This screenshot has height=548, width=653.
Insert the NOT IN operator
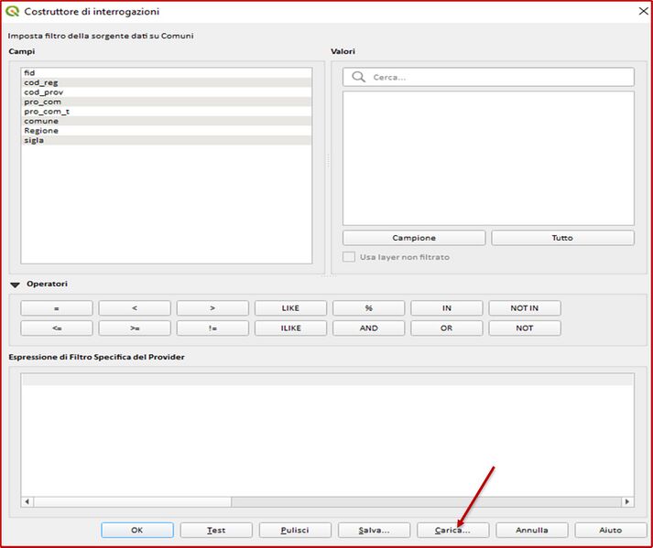click(x=524, y=308)
